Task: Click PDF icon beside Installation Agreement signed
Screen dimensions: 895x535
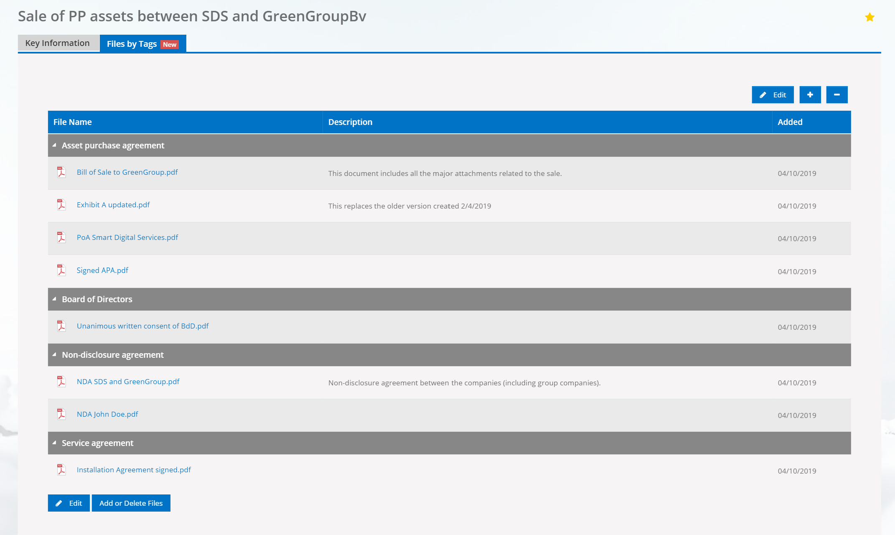Action: tap(61, 470)
